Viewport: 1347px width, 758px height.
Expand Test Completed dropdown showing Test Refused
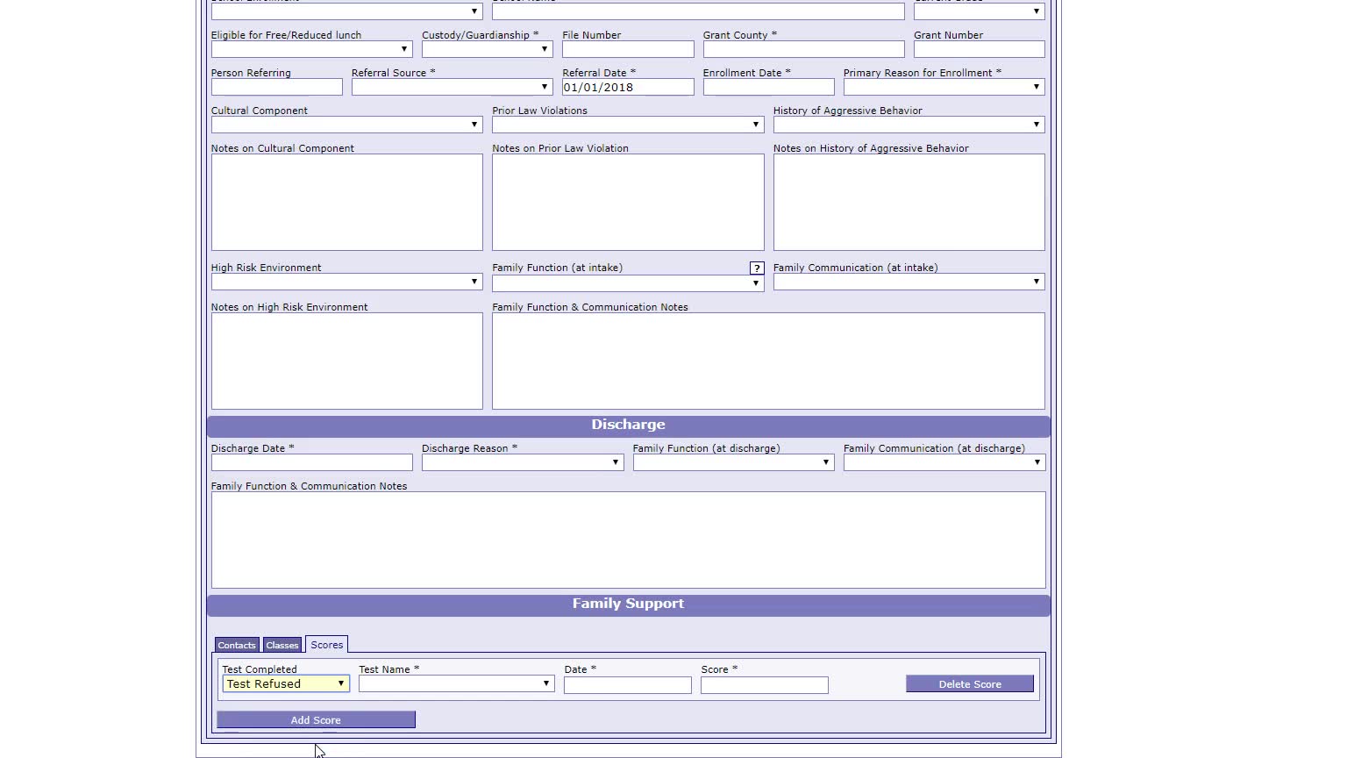pos(286,684)
